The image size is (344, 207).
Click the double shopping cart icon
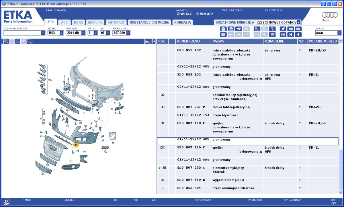[272, 29]
